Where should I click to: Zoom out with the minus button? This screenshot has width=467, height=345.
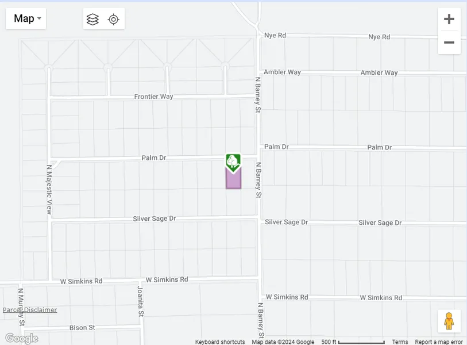(x=449, y=43)
